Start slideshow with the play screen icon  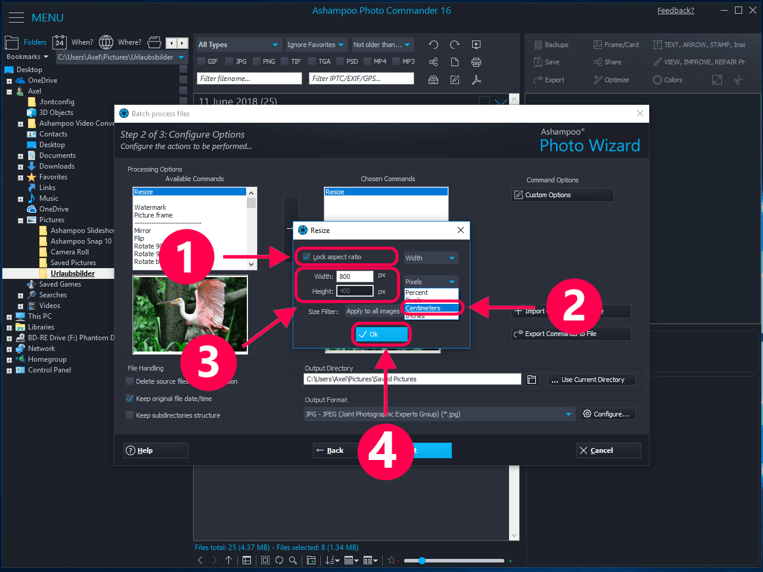pos(476,45)
